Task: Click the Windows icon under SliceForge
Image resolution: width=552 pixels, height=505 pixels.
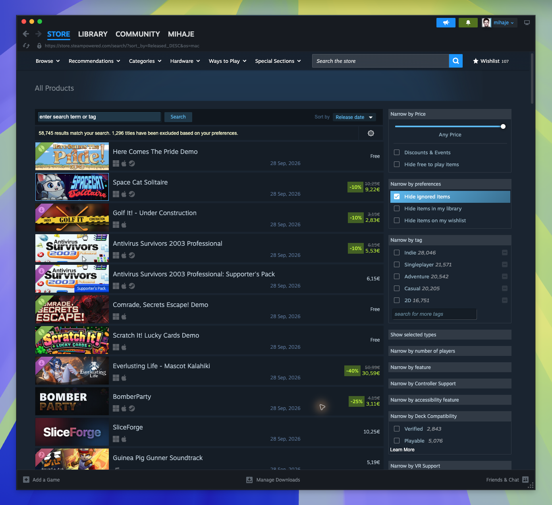Action: tap(116, 439)
